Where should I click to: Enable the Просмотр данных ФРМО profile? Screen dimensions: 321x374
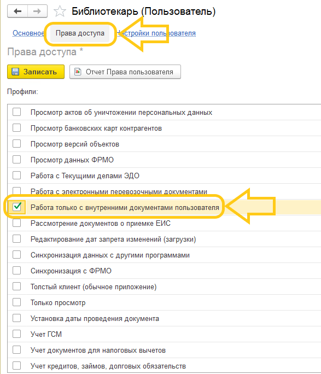click(17, 160)
